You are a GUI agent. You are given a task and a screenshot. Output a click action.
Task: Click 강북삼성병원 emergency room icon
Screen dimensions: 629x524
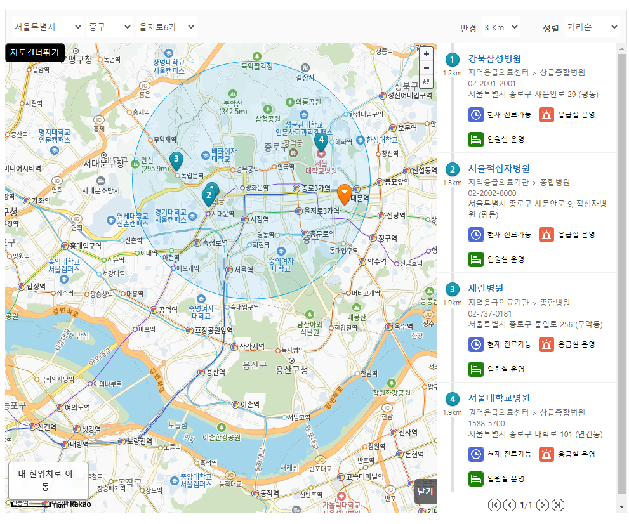click(x=546, y=115)
